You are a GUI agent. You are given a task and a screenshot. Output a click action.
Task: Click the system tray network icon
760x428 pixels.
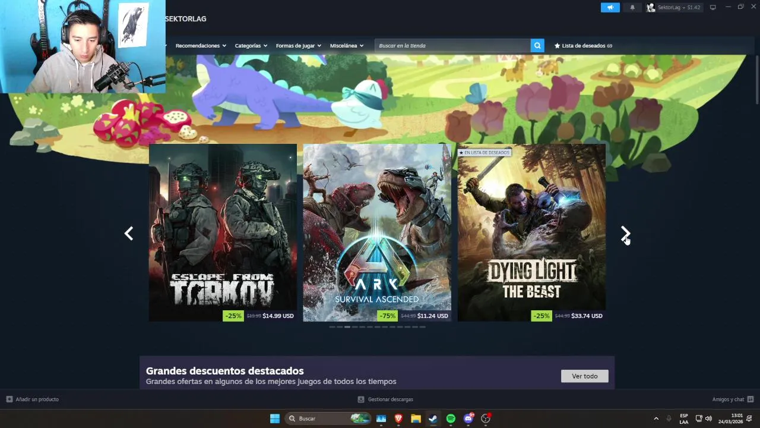(699, 418)
